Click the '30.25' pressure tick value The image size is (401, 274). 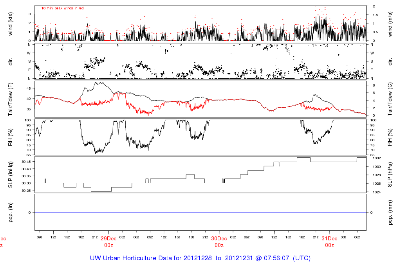tap(26, 191)
